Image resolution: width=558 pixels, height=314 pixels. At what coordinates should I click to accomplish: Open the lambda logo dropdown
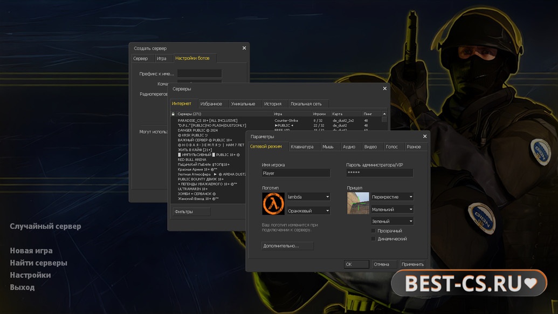coord(308,197)
